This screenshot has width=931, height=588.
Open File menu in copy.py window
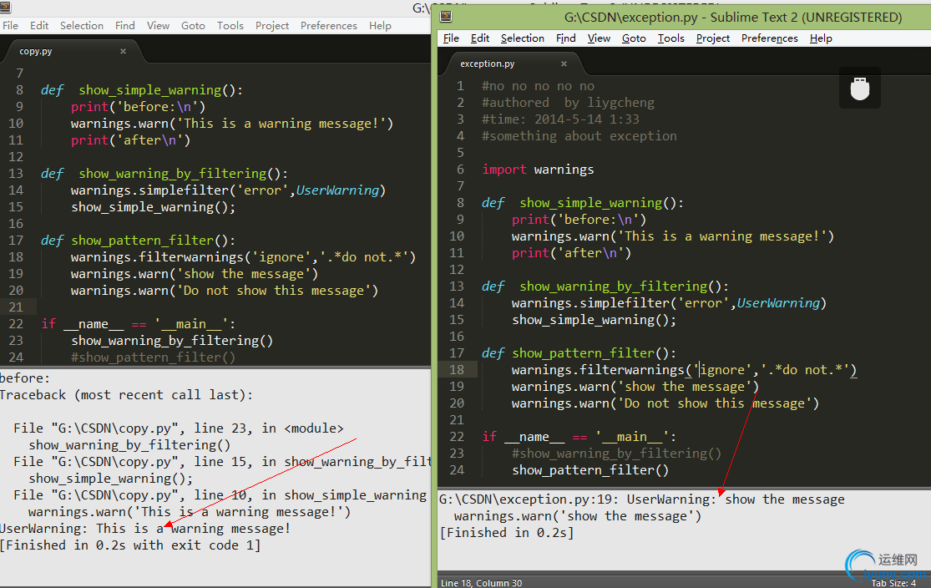click(10, 26)
